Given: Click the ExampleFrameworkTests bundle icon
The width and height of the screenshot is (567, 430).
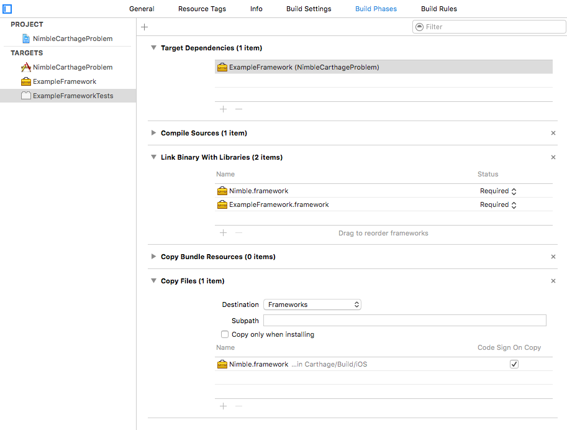Looking at the screenshot, I should (x=26, y=96).
